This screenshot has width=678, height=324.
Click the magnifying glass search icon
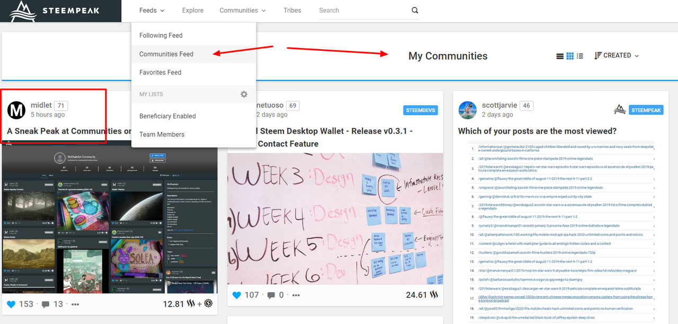415,11
